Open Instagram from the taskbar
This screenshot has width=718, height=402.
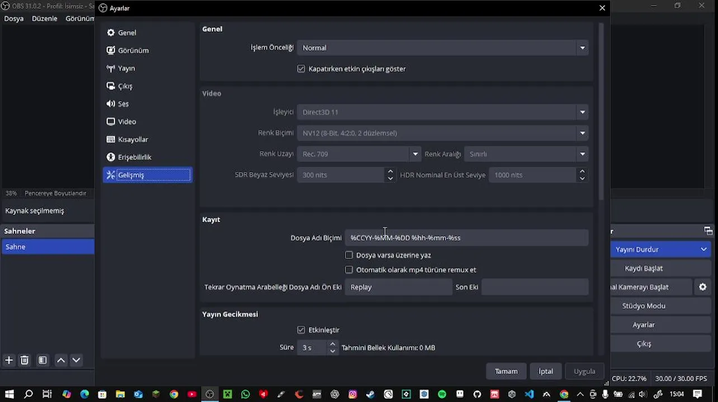pyautogui.click(x=352, y=394)
